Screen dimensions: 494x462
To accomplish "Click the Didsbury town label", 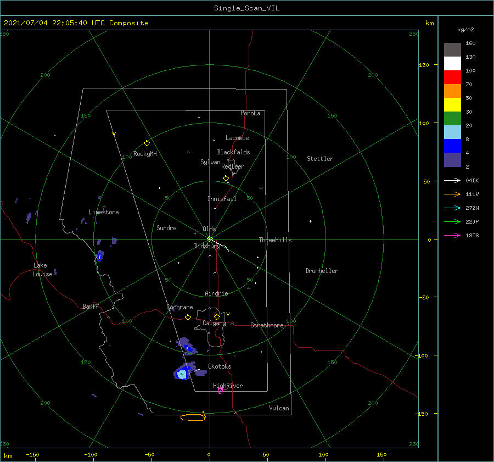I will 207,246.
